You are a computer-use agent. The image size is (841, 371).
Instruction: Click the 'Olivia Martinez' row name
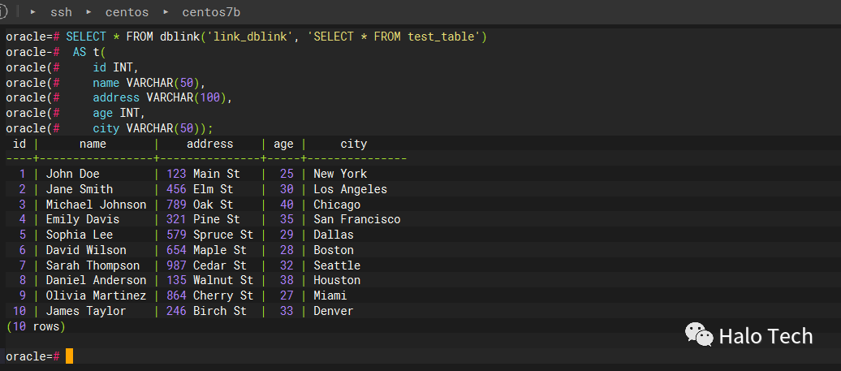click(96, 296)
